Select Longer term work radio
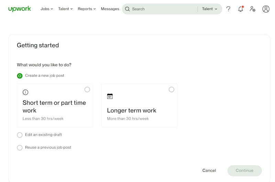275x182 pixels. (172, 90)
